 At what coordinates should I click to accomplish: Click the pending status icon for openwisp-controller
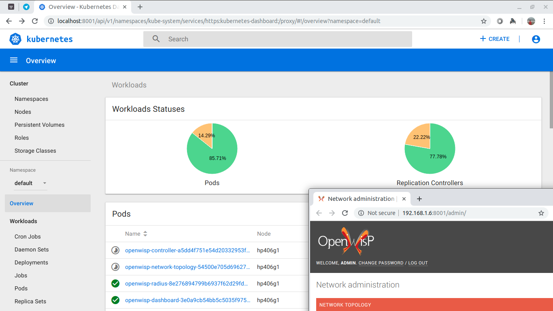click(115, 250)
